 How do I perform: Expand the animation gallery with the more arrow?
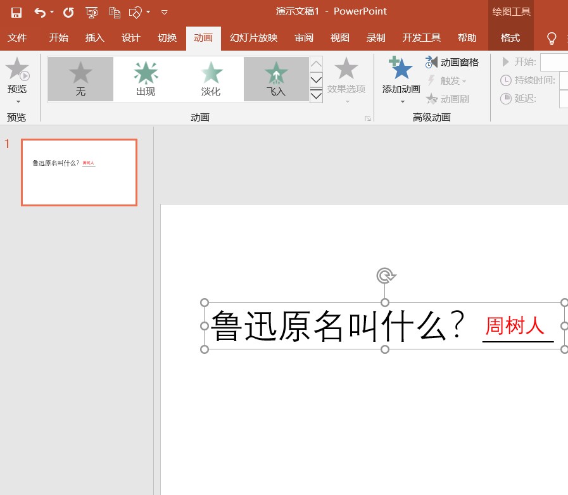click(316, 94)
